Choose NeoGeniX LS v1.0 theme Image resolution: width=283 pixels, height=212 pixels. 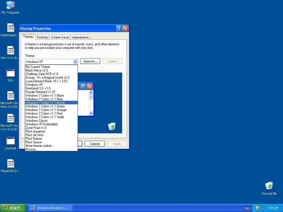51,88
